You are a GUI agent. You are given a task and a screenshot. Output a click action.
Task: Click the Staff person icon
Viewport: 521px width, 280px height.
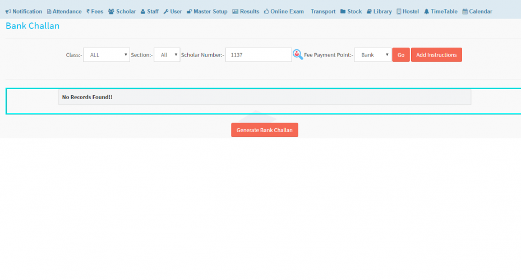pos(143,12)
